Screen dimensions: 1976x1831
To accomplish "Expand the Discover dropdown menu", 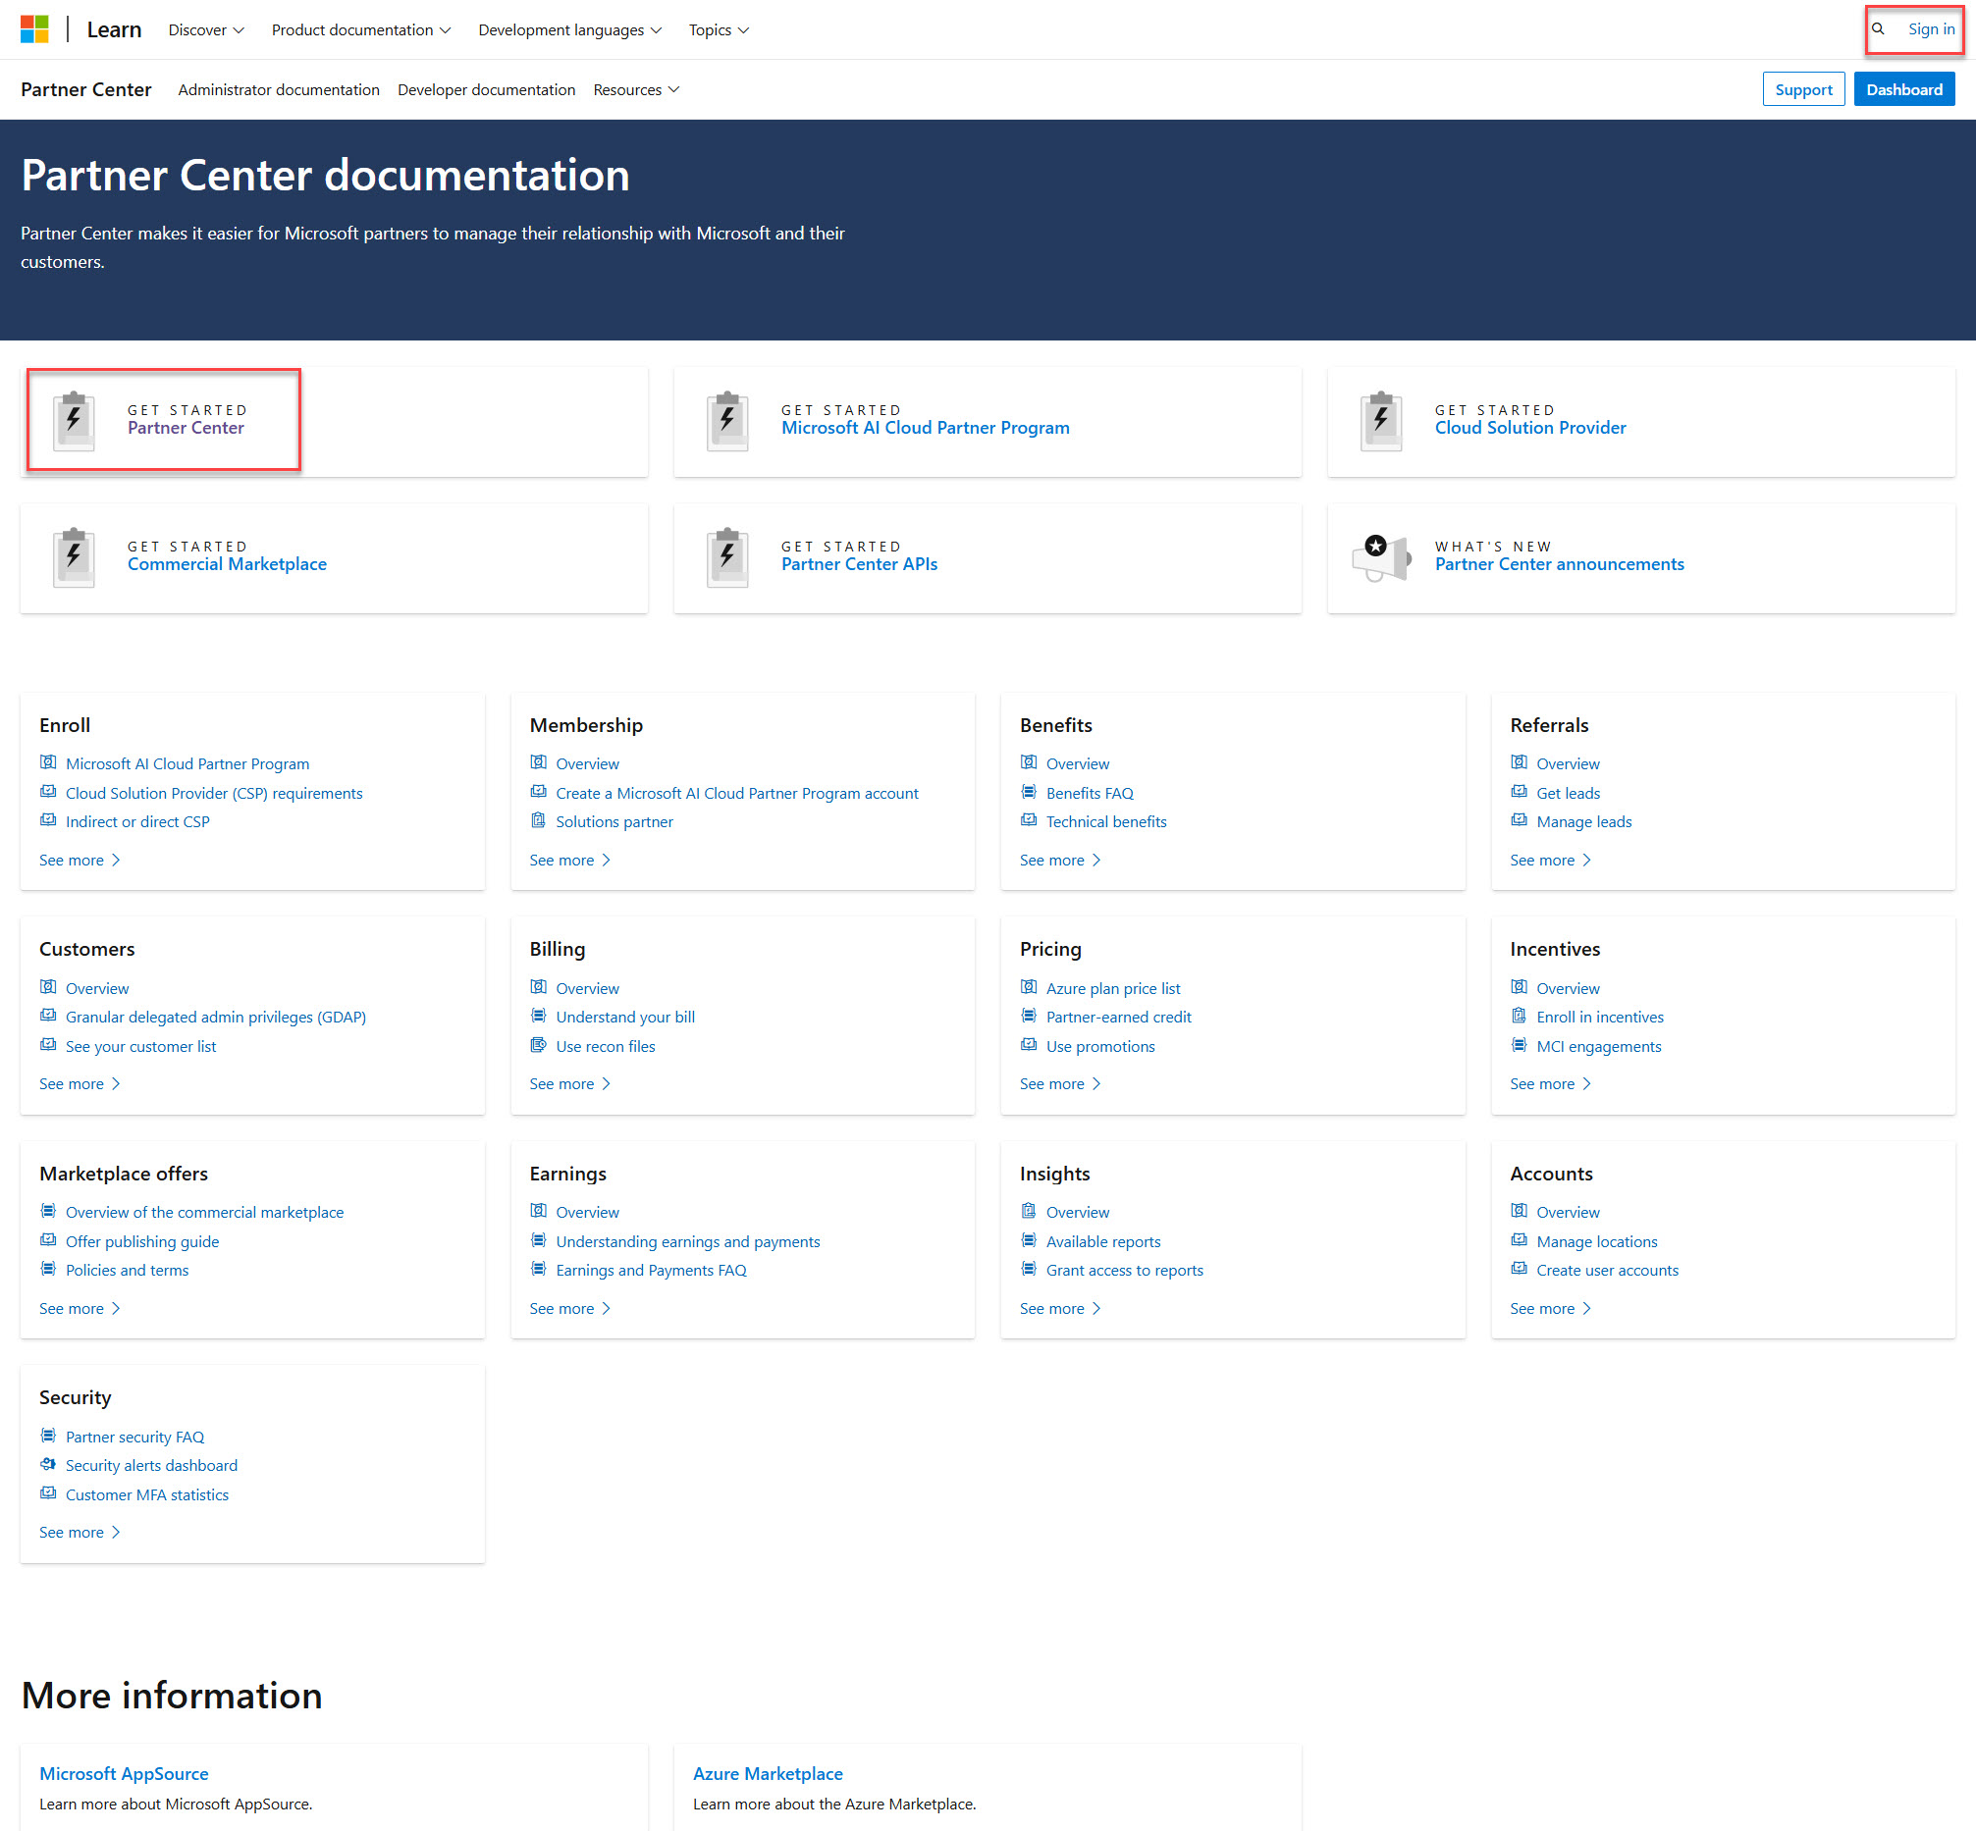I will coord(206,29).
